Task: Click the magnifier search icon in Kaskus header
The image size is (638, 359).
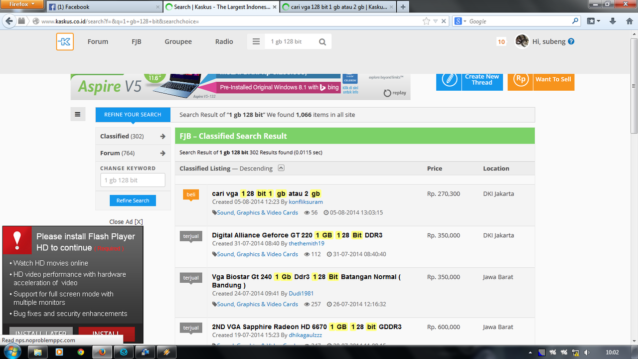Action: (x=322, y=42)
